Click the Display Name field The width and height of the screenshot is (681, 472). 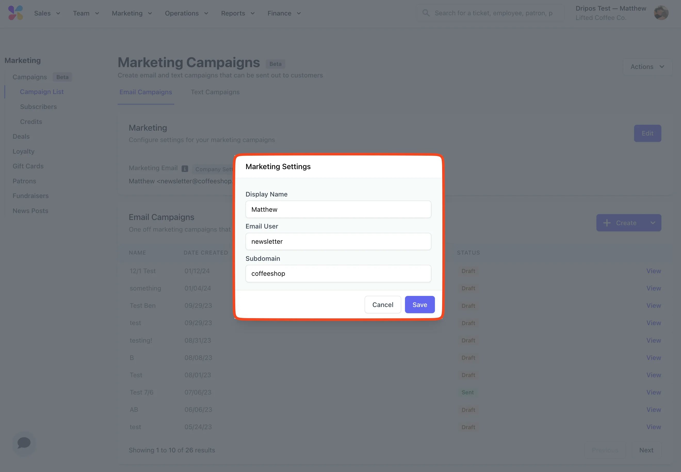click(x=338, y=209)
